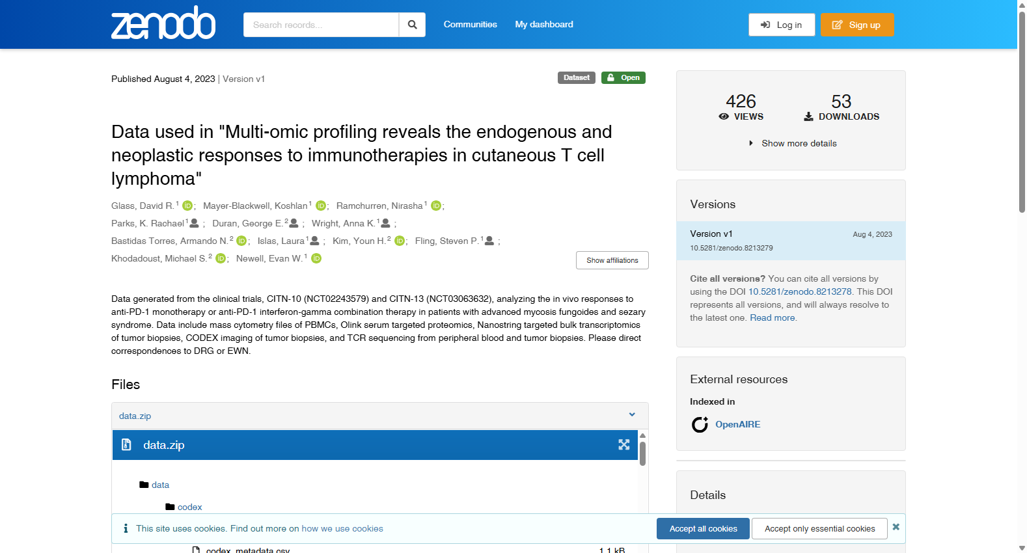Expand Show more details statistics
Viewport: 1027px width, 553px height.
tap(792, 143)
